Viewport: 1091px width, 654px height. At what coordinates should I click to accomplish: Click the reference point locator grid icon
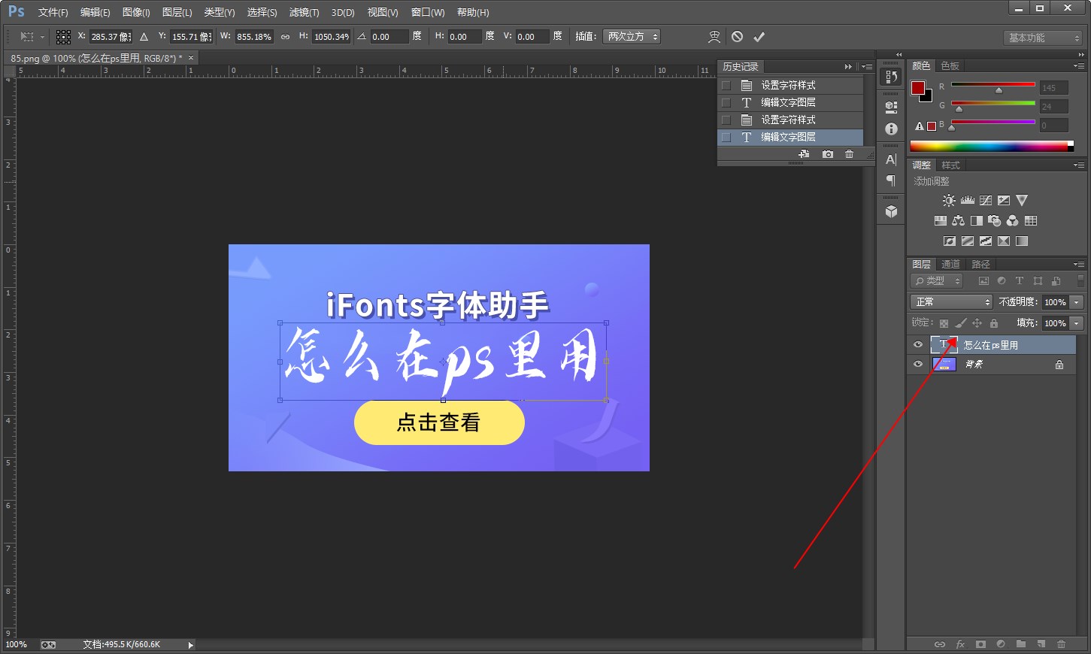click(x=63, y=37)
